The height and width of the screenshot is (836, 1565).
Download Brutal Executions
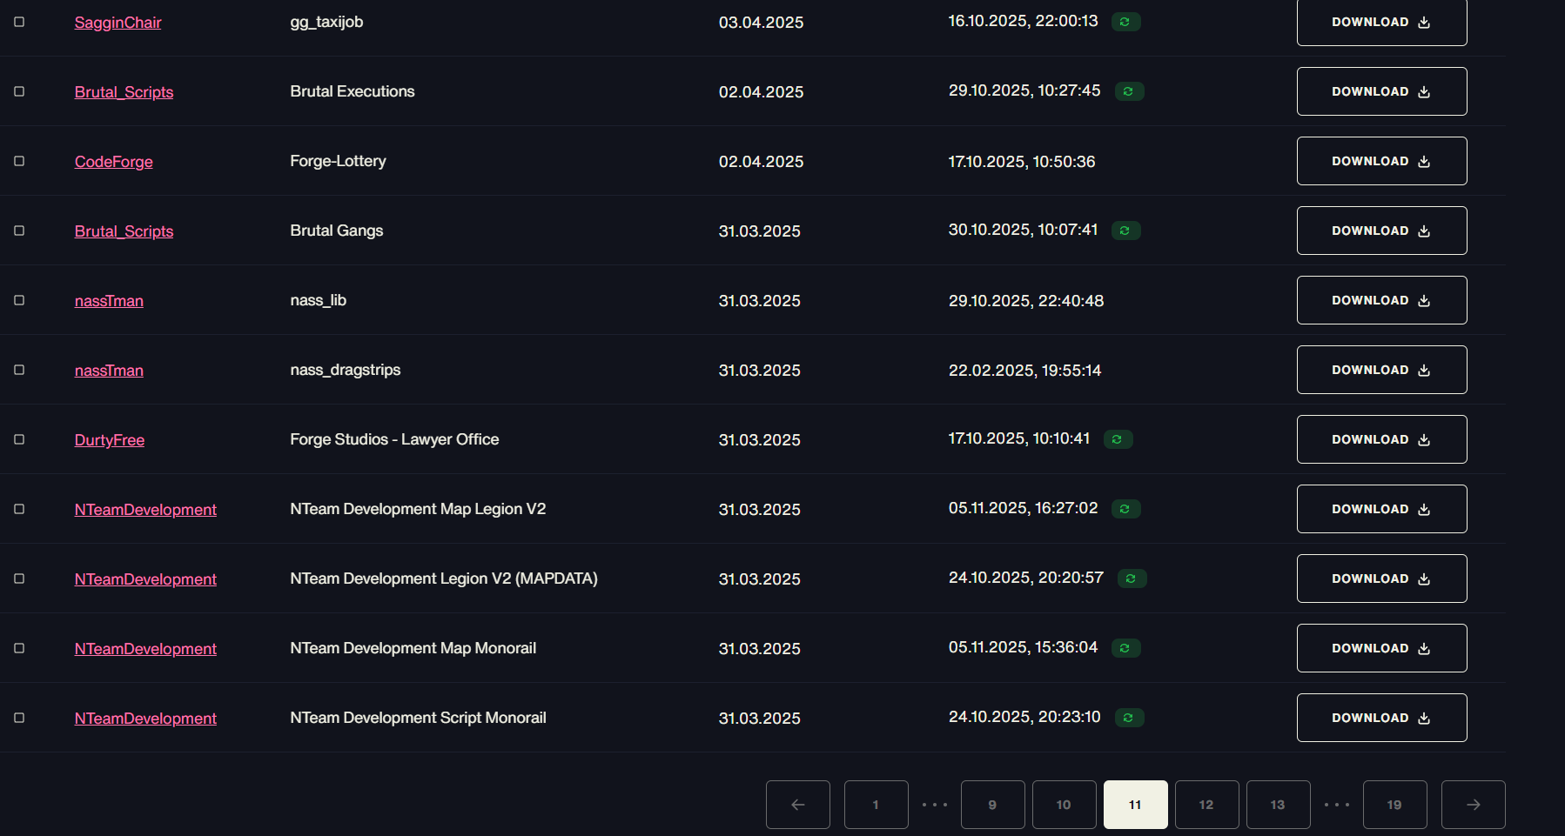[1382, 91]
